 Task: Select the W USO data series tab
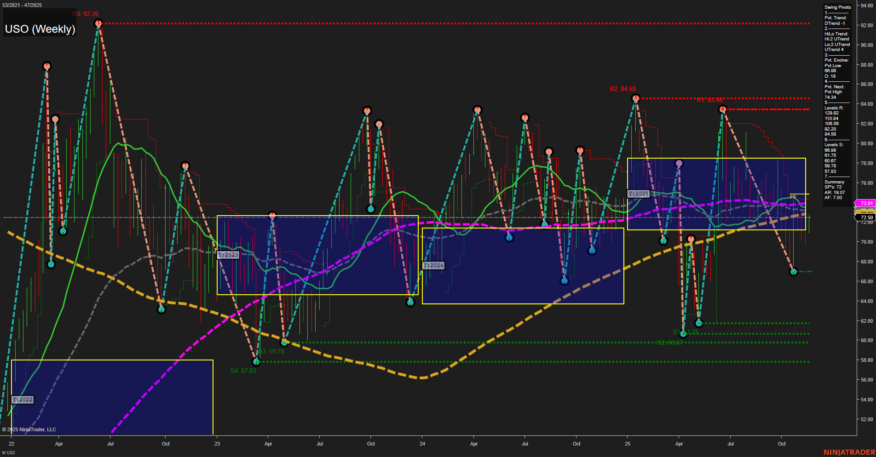click(x=8, y=452)
